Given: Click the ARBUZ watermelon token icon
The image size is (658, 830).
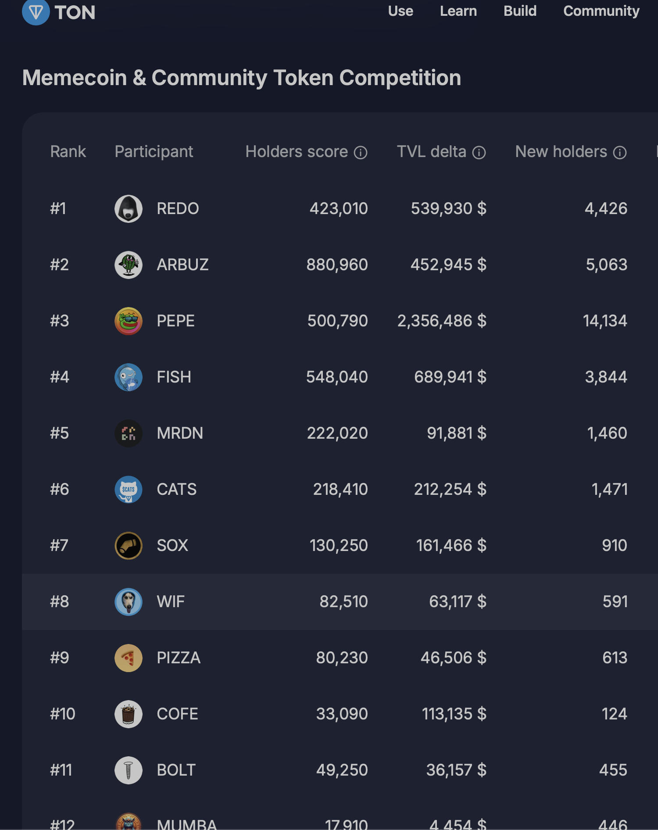Looking at the screenshot, I should click(129, 265).
